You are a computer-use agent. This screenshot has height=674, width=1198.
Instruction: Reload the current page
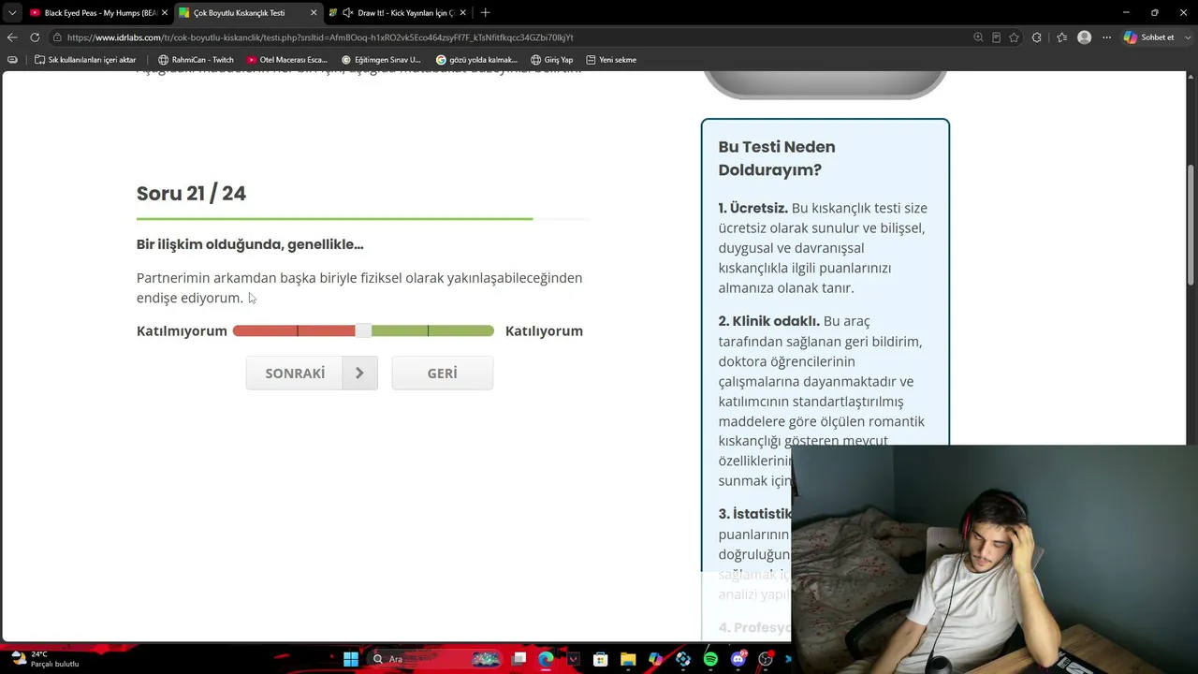coord(35,37)
